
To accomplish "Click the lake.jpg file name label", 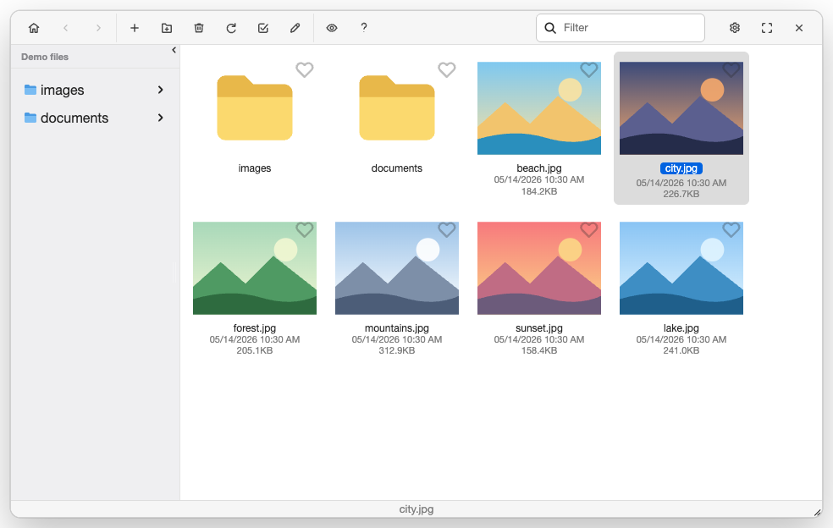I will point(681,328).
